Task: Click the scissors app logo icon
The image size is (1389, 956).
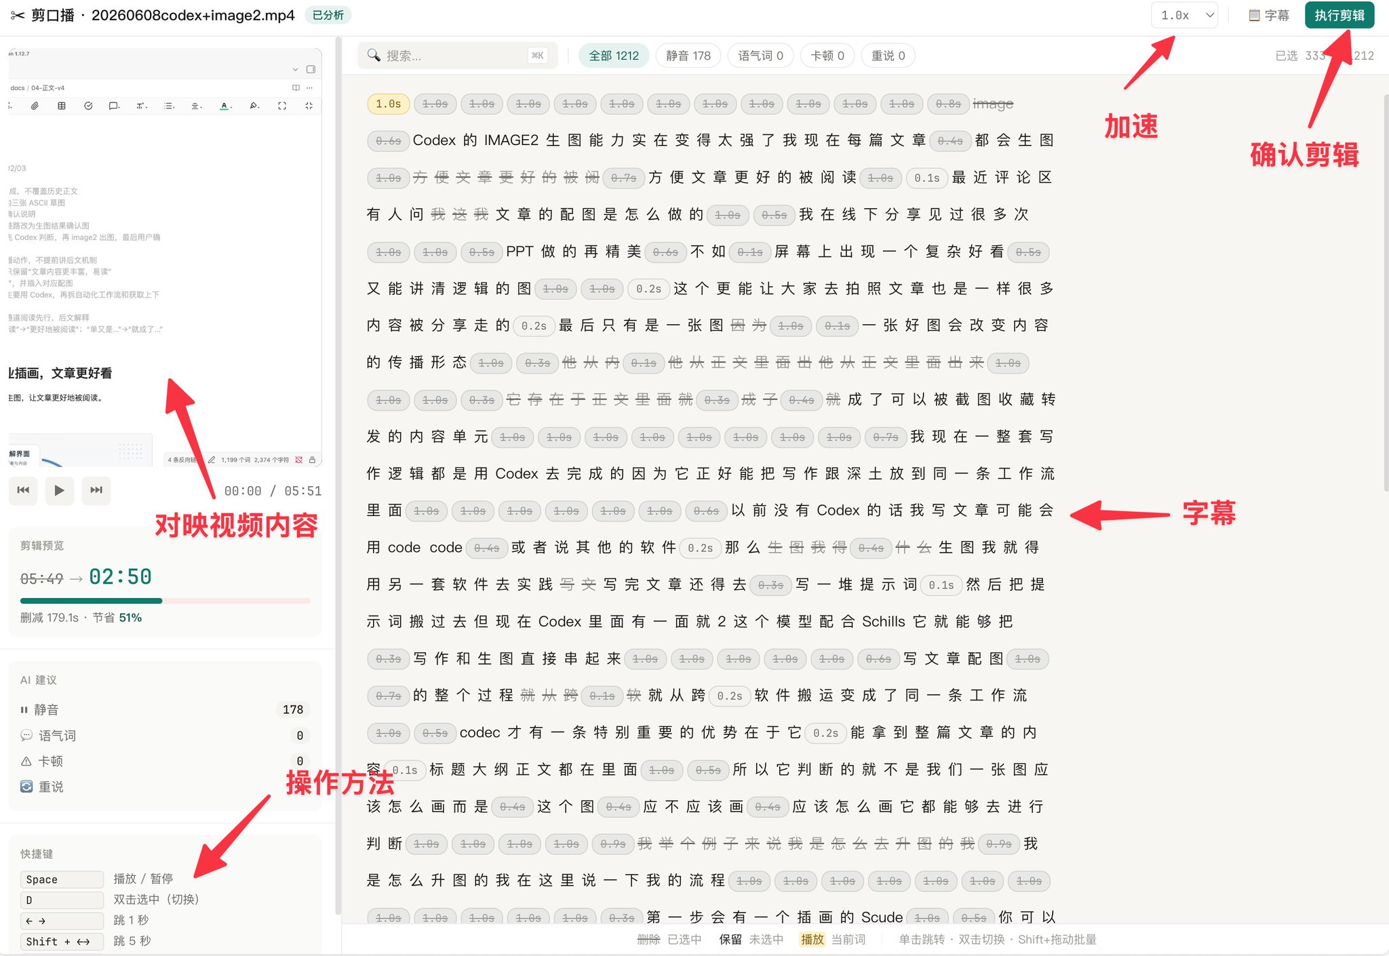Action: 18,15
